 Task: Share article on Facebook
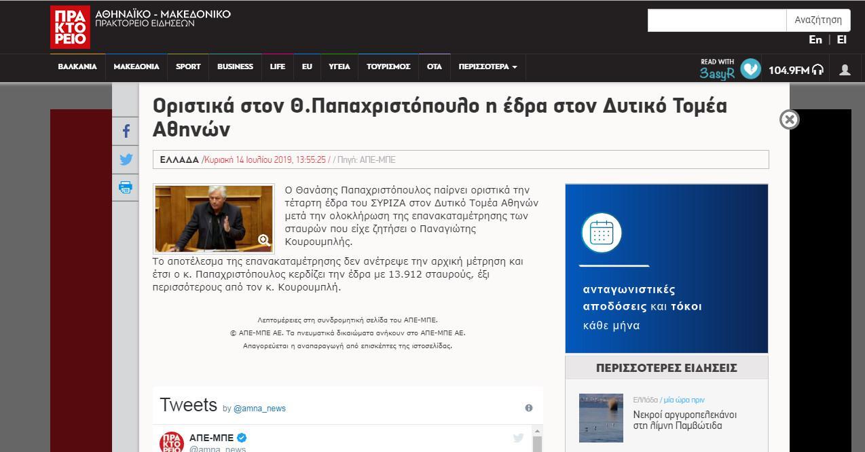tap(126, 132)
